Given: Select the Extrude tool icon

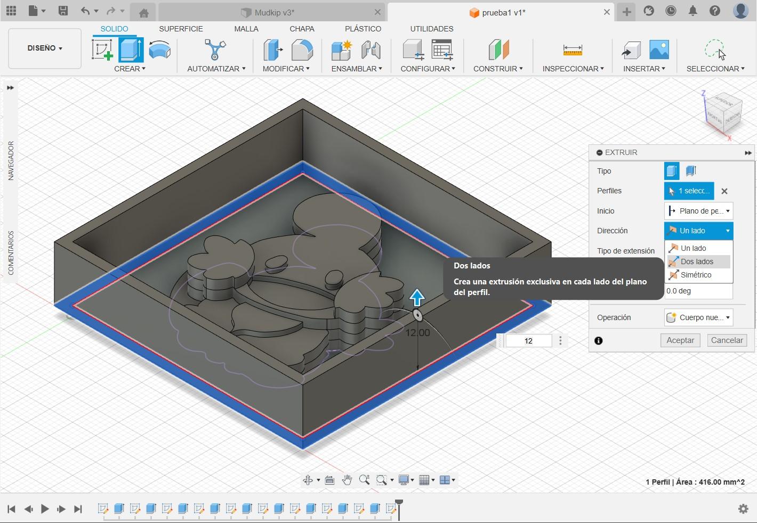Looking at the screenshot, I should tap(131, 50).
